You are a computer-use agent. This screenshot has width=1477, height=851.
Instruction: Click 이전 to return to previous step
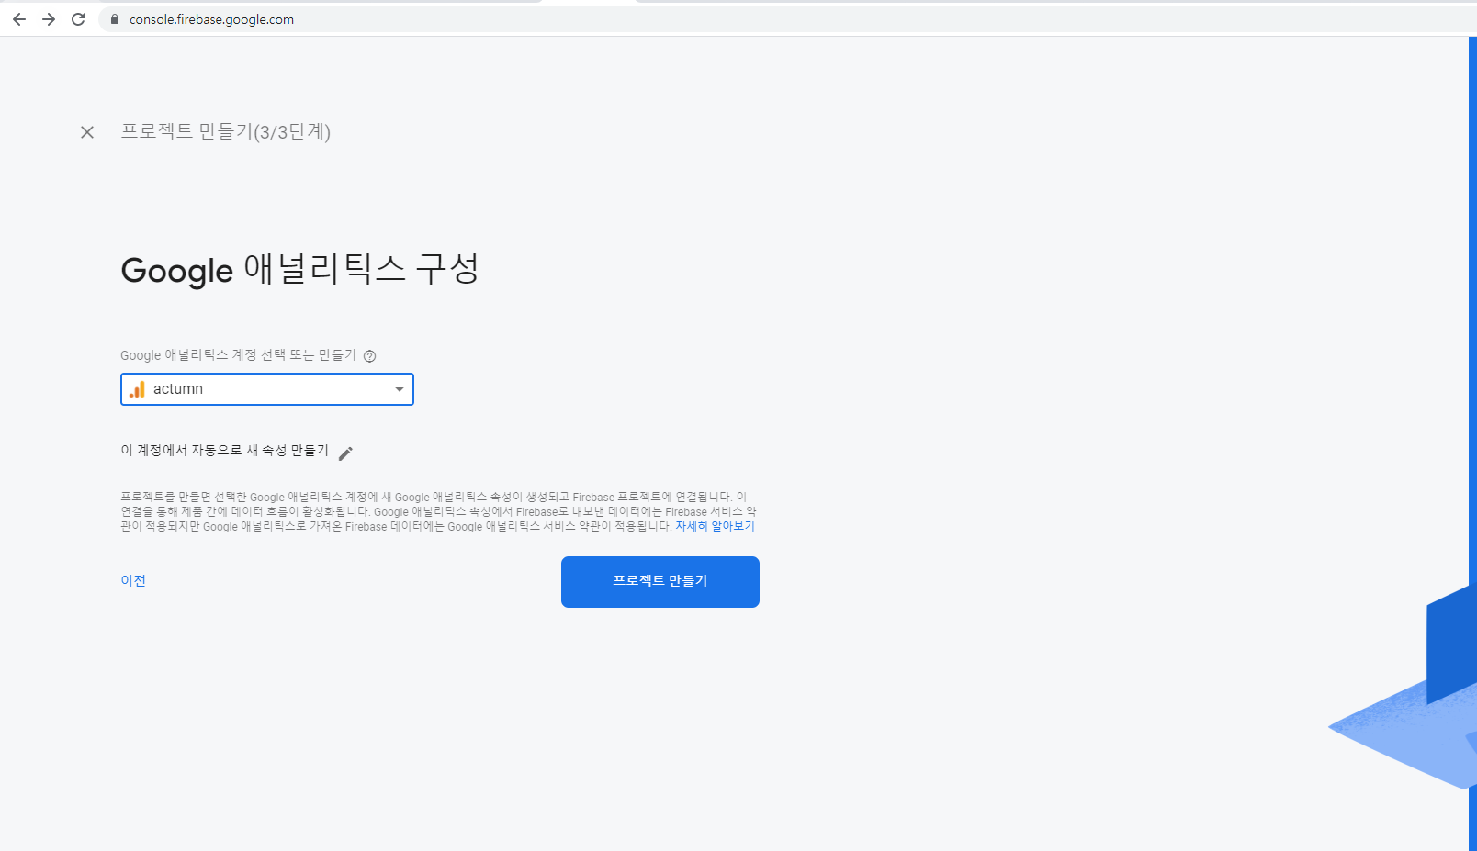(x=133, y=580)
